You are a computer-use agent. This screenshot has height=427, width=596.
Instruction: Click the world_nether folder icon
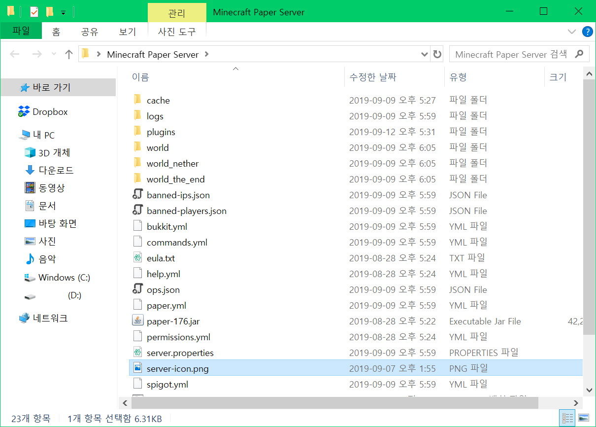point(138,163)
